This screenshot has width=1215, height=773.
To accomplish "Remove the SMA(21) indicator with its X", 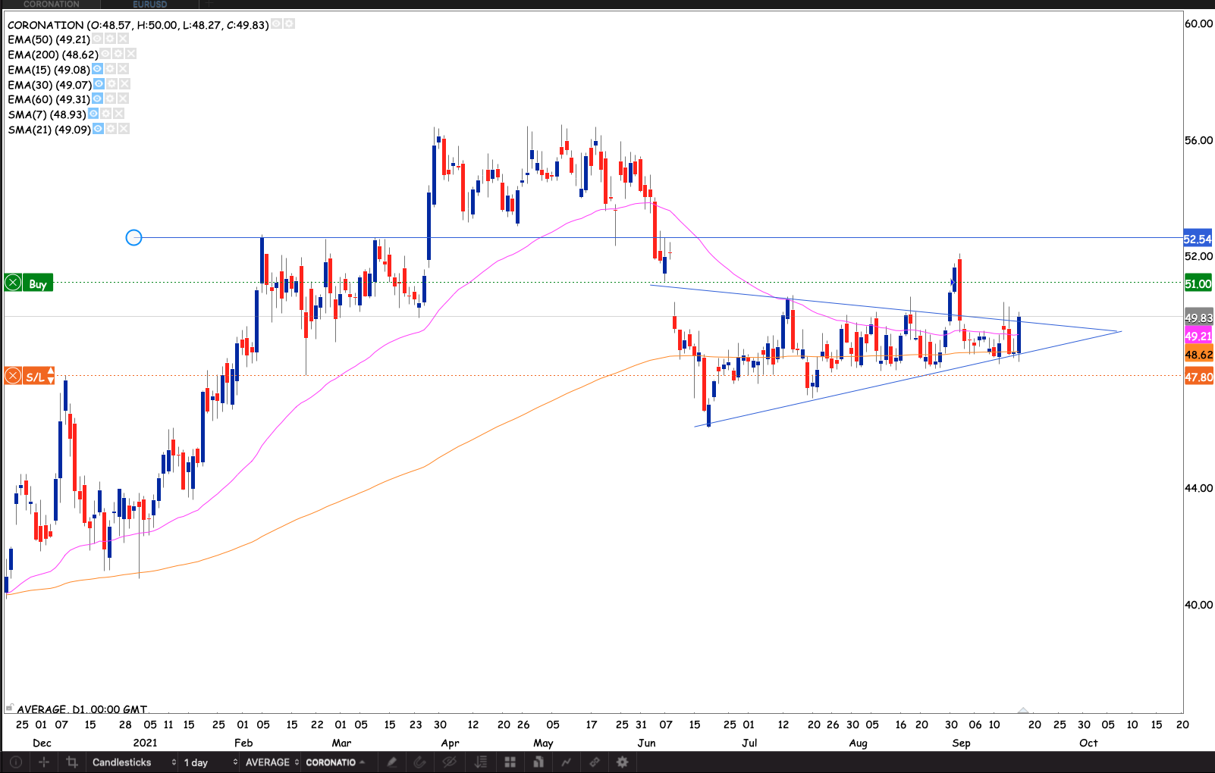I will (124, 129).
